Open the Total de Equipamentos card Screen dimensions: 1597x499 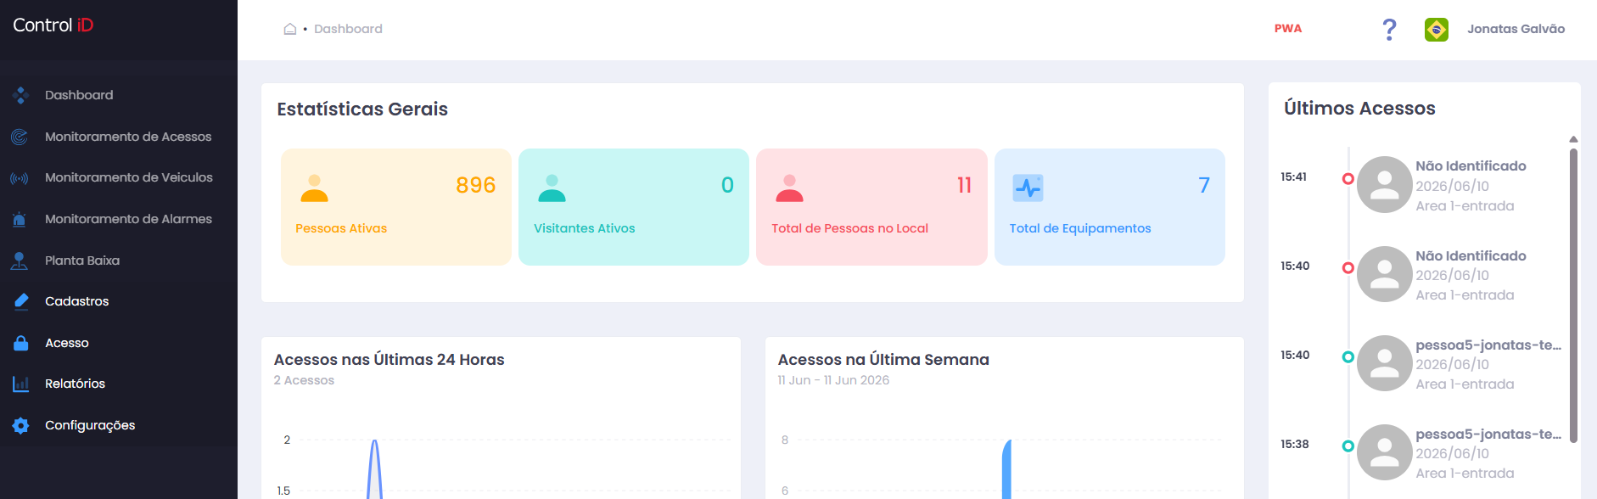(x=1110, y=207)
